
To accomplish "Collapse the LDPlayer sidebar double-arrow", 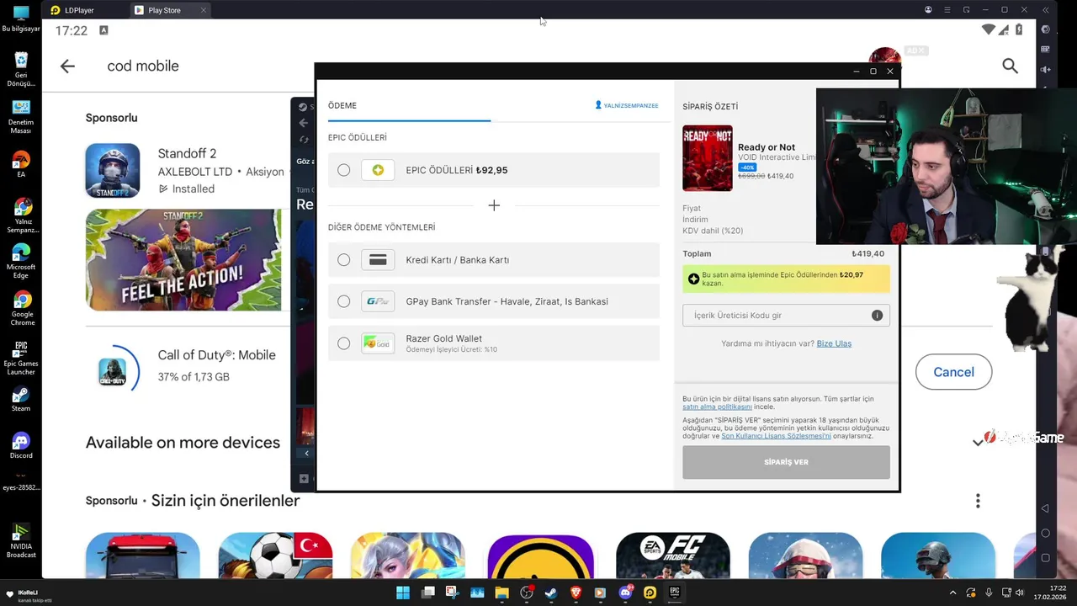I will pos(1045,10).
